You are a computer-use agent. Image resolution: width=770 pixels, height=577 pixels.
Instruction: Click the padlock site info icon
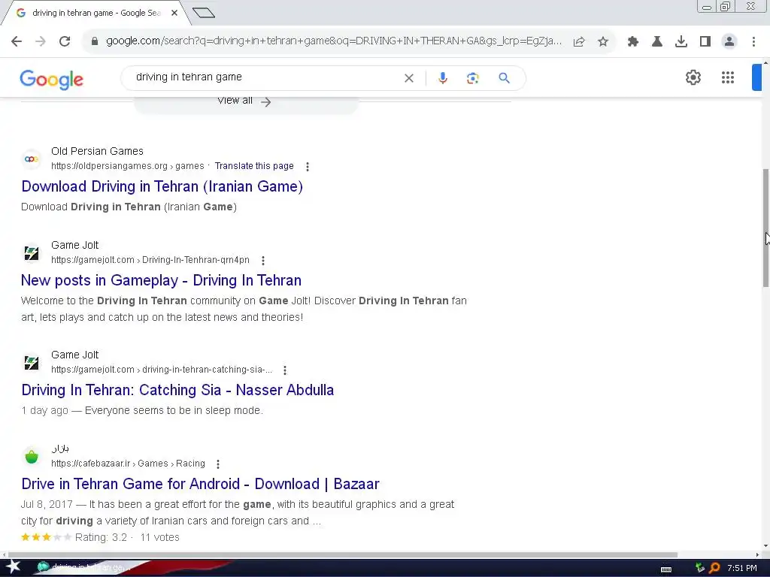pos(95,41)
